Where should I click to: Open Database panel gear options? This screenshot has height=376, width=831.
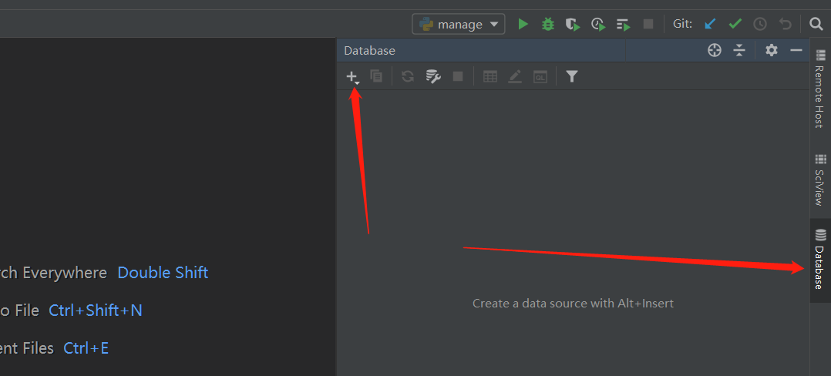coord(771,50)
